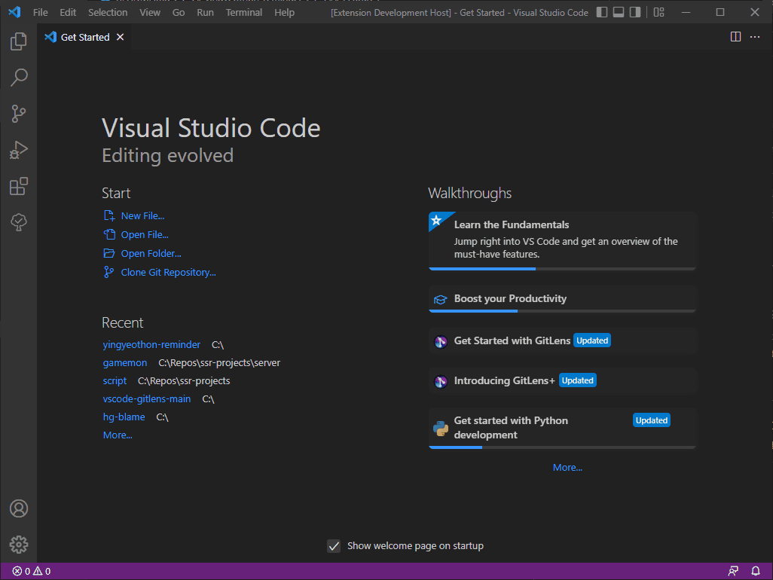Open the View menu
Viewport: 773px width, 580px height.
click(x=150, y=12)
